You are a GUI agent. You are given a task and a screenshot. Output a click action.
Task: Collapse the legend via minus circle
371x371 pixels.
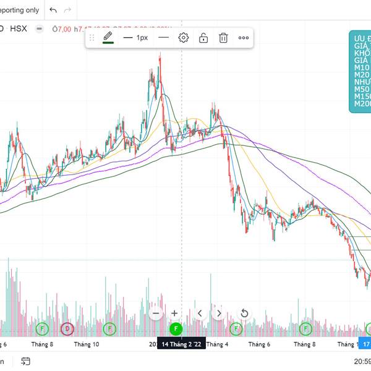coord(40,29)
